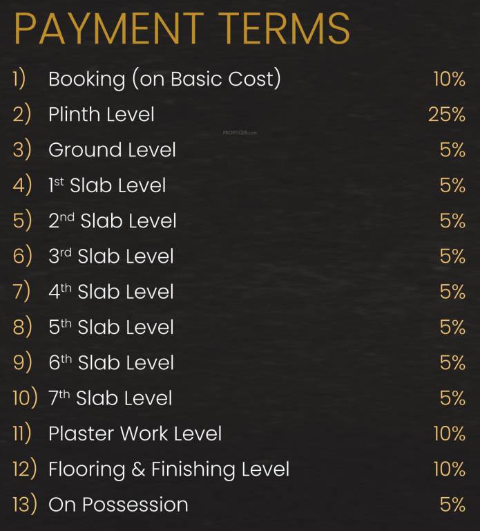Select the 4th Slab Level text
The image size is (480, 531).
click(x=111, y=292)
